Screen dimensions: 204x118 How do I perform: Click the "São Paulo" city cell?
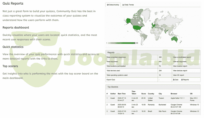[x=162, y=111]
